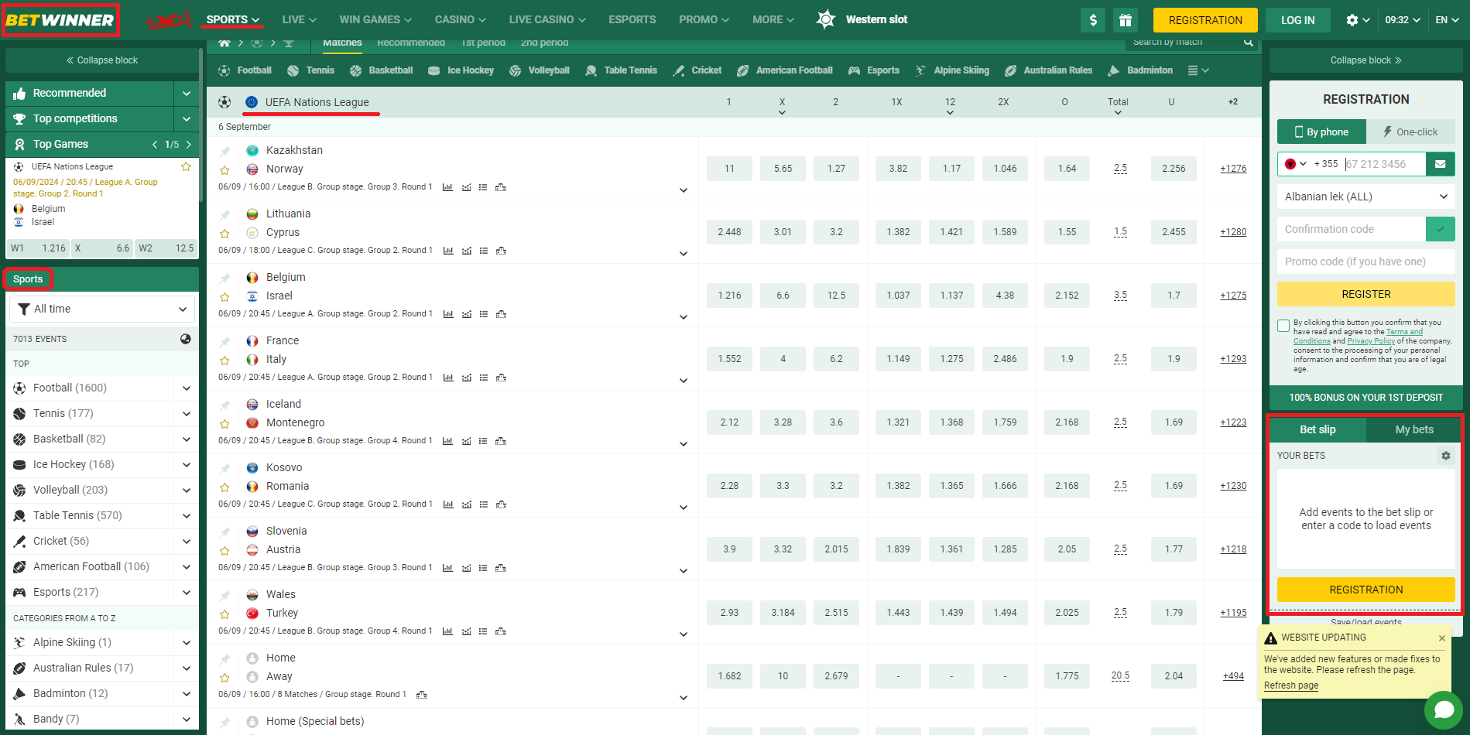The image size is (1470, 735).
Task: Click the events globe icon in Sports
Action: [186, 339]
